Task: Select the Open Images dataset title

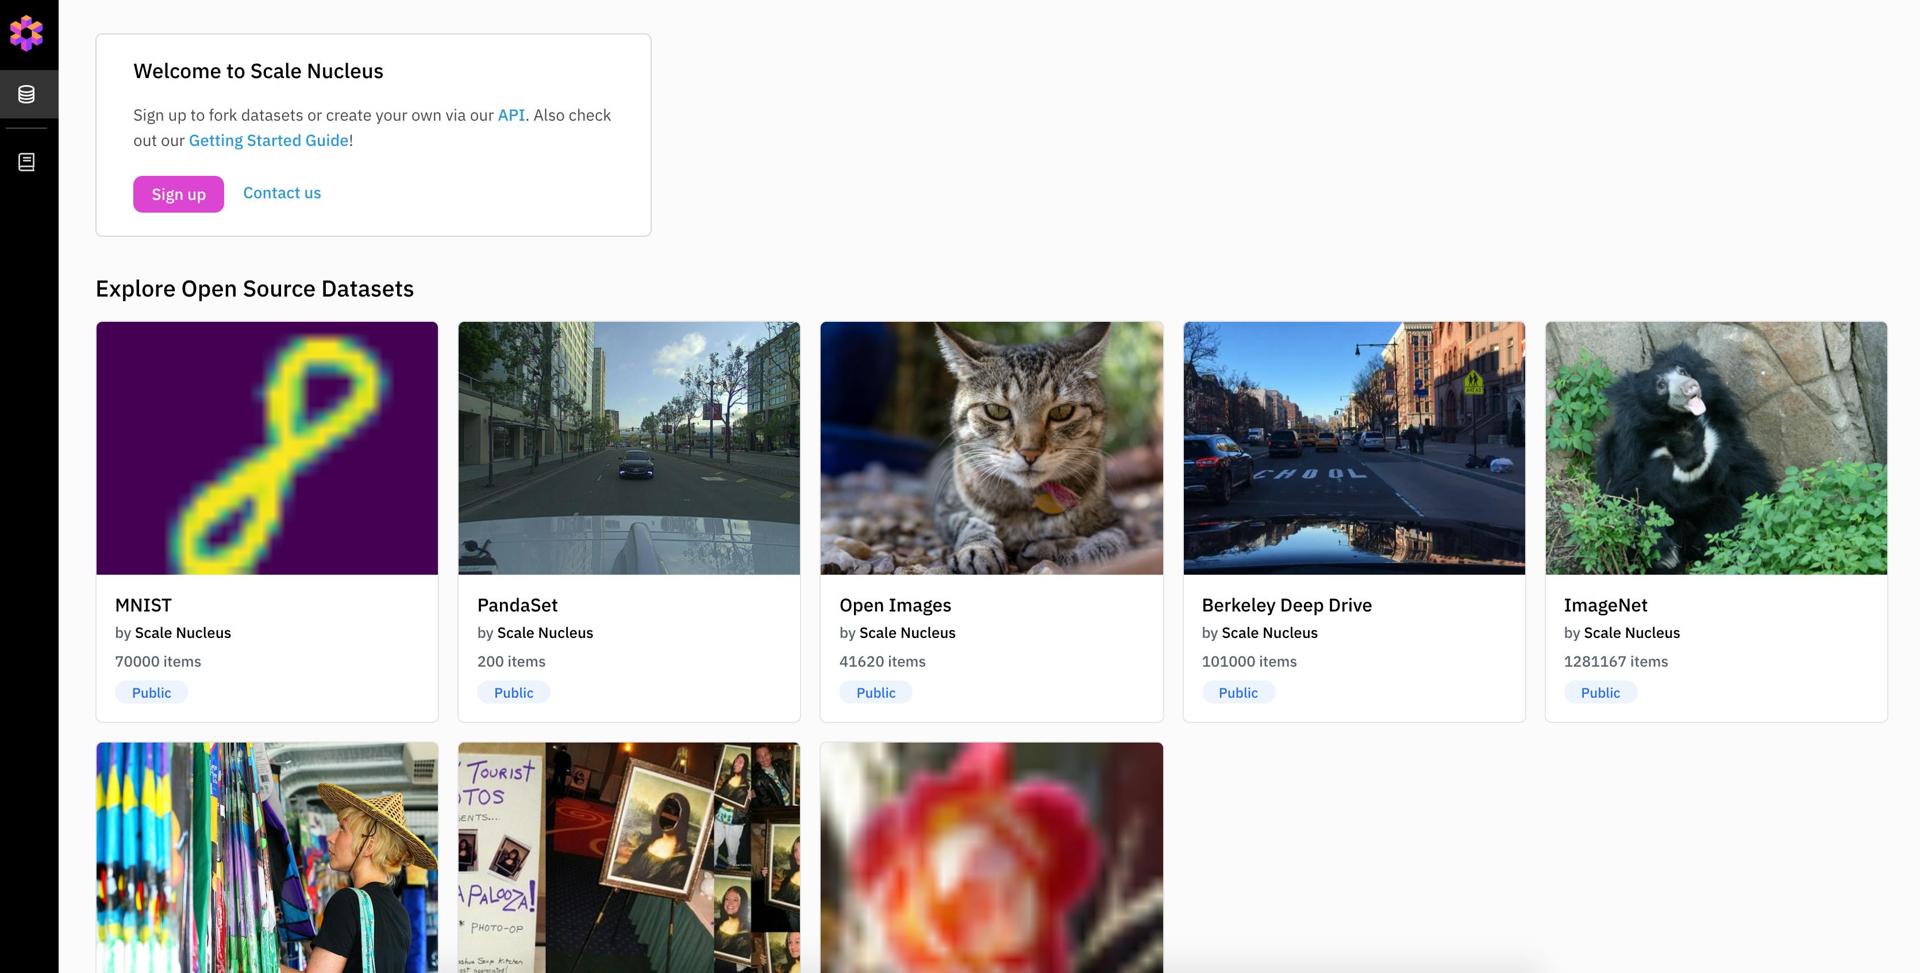Action: 895,605
